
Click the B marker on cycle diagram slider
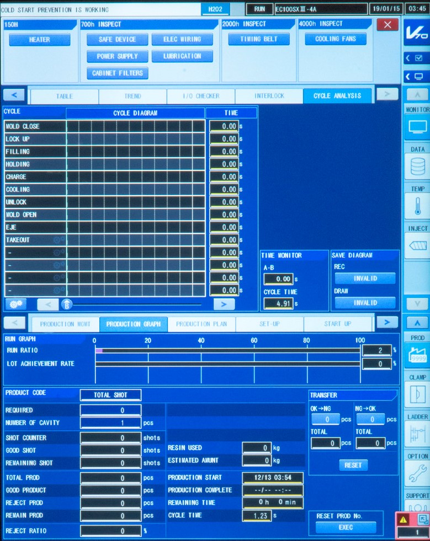pos(67,304)
